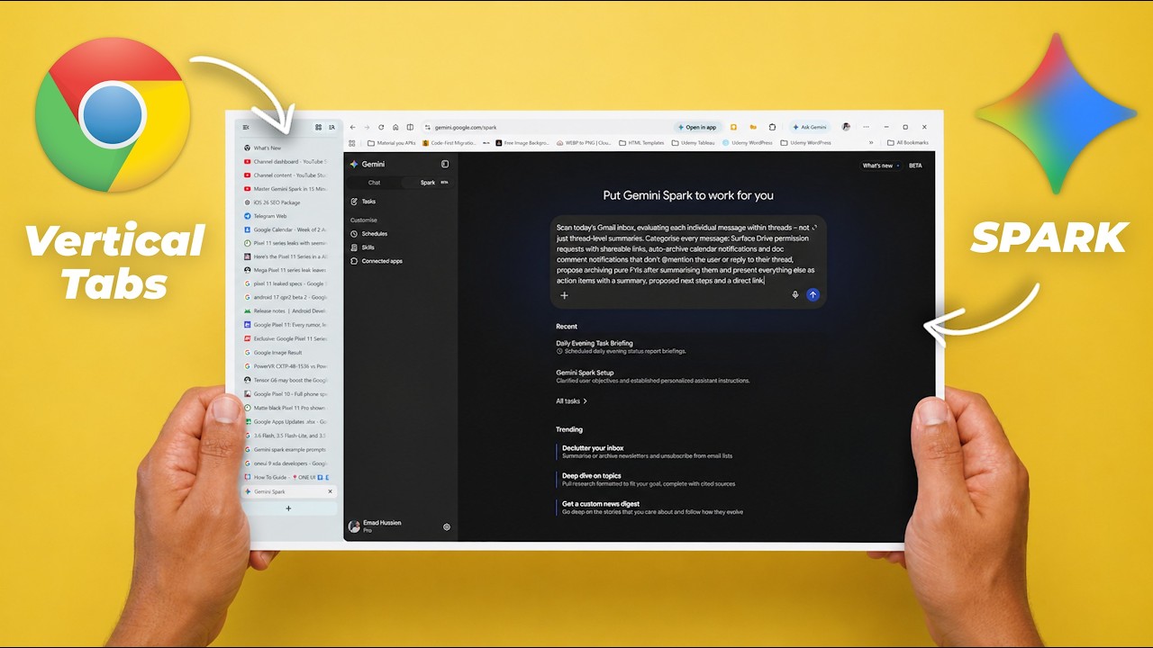1153x648 pixels.
Task: Add a new tab in vertical tabs
Action: 288,508
